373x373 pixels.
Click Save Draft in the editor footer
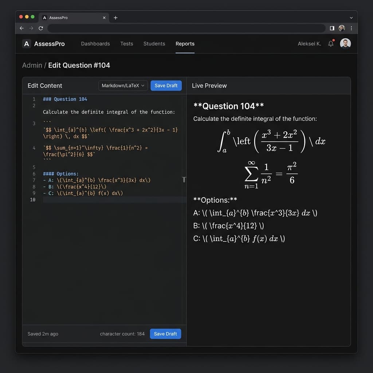[x=165, y=334]
